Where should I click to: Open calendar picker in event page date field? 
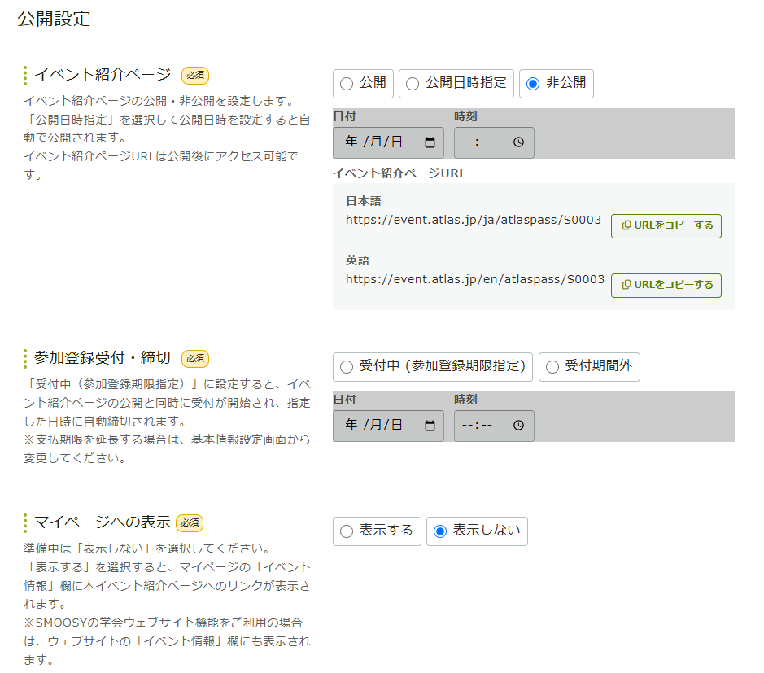(430, 142)
